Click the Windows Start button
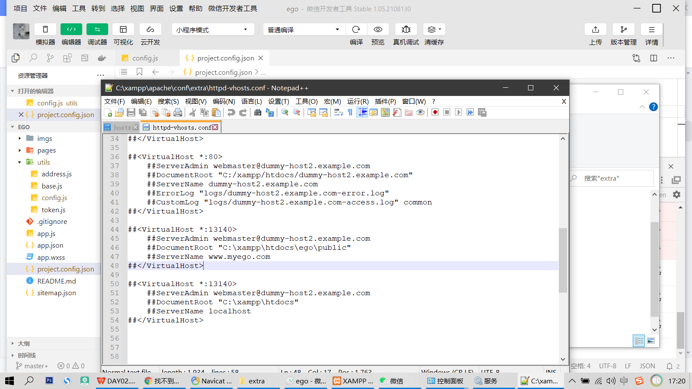The width and height of the screenshot is (692, 389). pos(10,381)
